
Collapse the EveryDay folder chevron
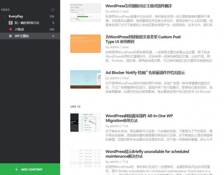(x=4, y=17)
